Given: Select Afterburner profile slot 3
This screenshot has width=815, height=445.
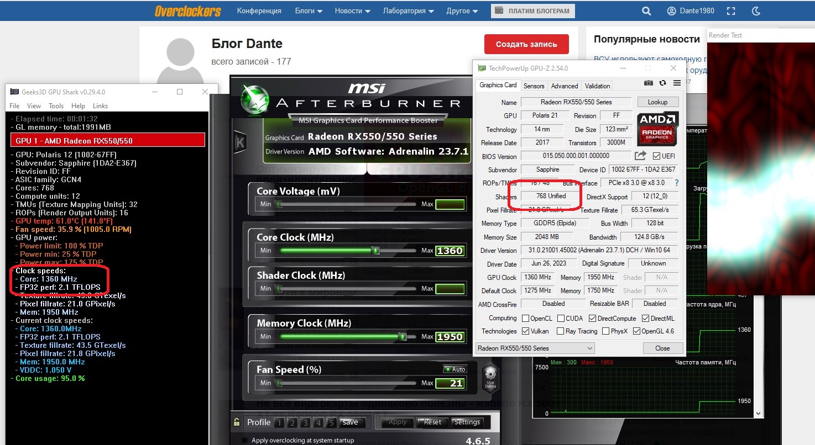Looking at the screenshot, I should (x=305, y=423).
